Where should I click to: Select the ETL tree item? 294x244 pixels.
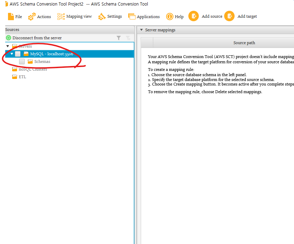tap(22, 77)
